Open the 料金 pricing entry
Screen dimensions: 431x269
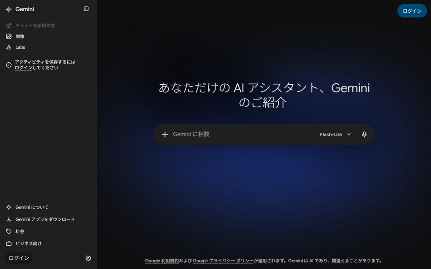(x=20, y=231)
